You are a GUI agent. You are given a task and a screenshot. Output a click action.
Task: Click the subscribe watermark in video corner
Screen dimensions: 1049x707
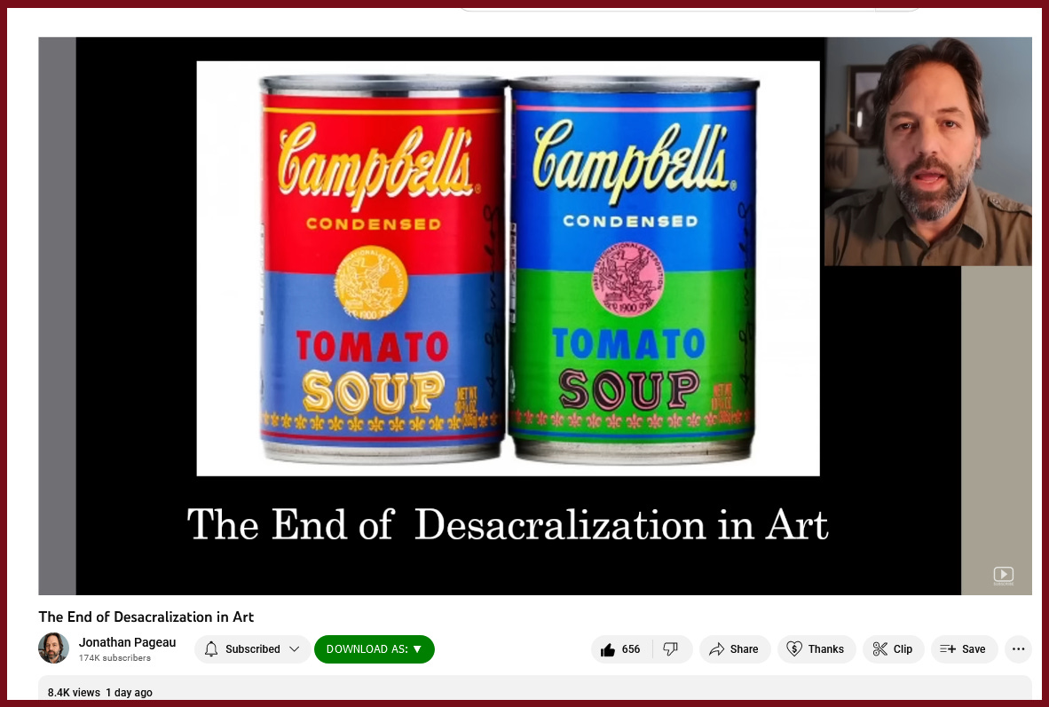(x=1003, y=575)
